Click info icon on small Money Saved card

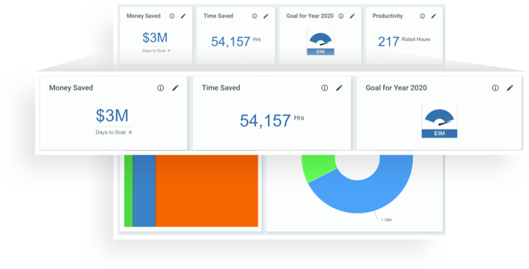172,16
